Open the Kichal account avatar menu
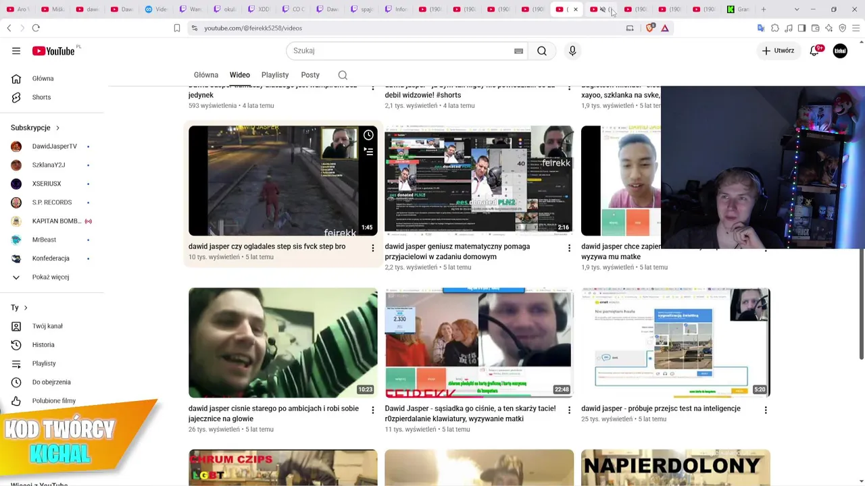865x486 pixels. click(840, 51)
